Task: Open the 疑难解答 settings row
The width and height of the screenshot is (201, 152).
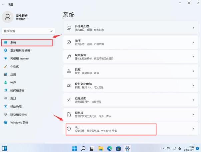Action: pos(131,57)
